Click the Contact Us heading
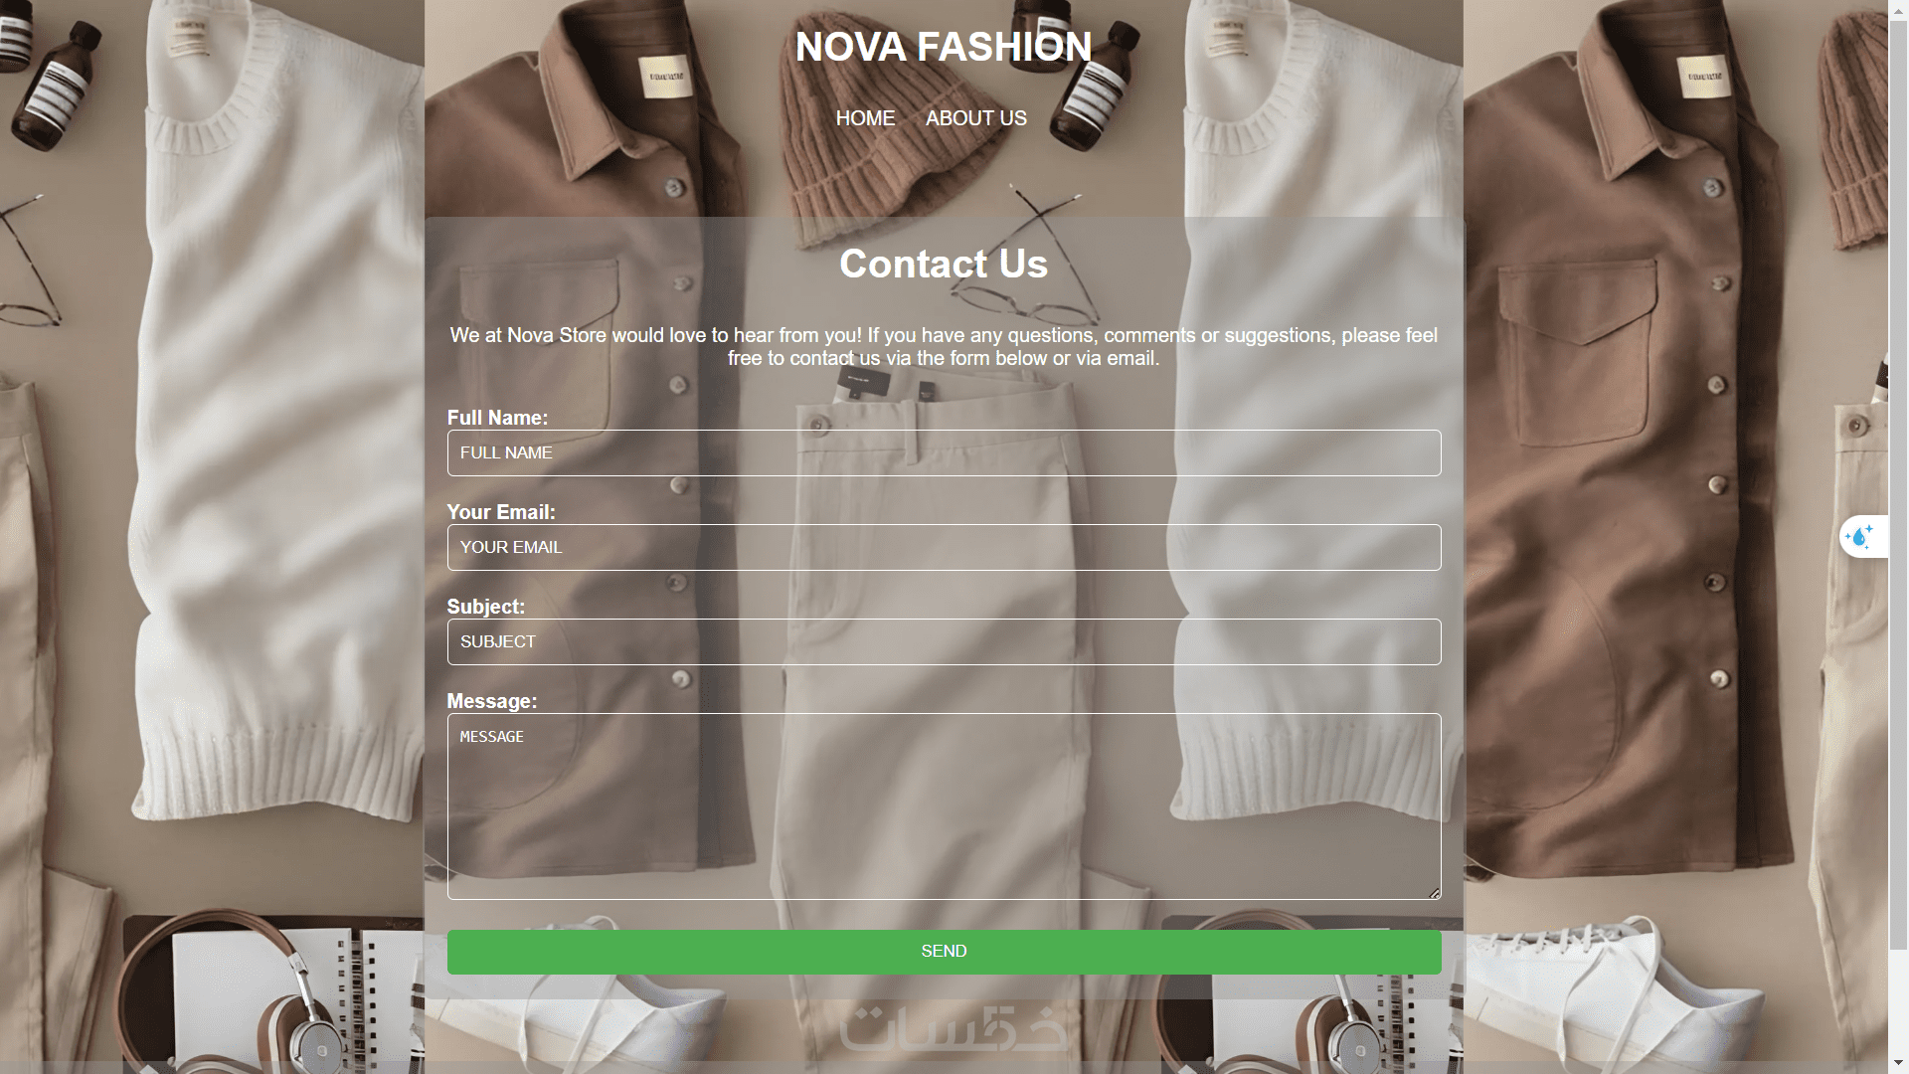Viewport: 1909px width, 1074px height. [x=944, y=264]
